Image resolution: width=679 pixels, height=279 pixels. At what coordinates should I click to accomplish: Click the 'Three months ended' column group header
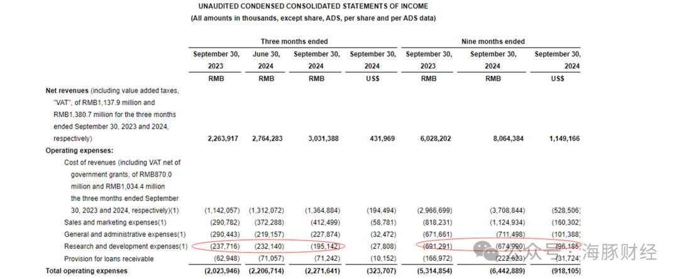294,41
